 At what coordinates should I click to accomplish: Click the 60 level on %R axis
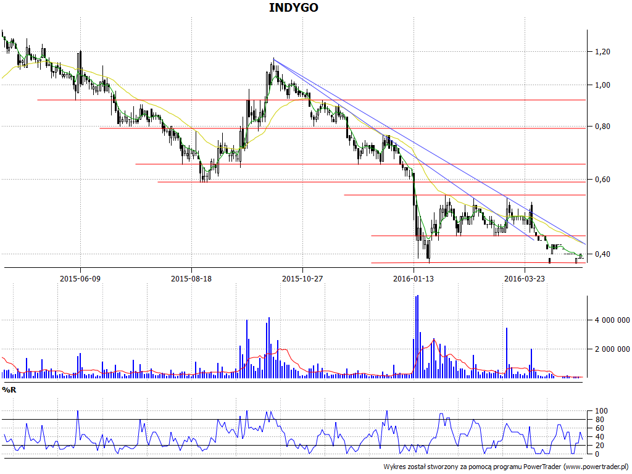[x=599, y=428]
